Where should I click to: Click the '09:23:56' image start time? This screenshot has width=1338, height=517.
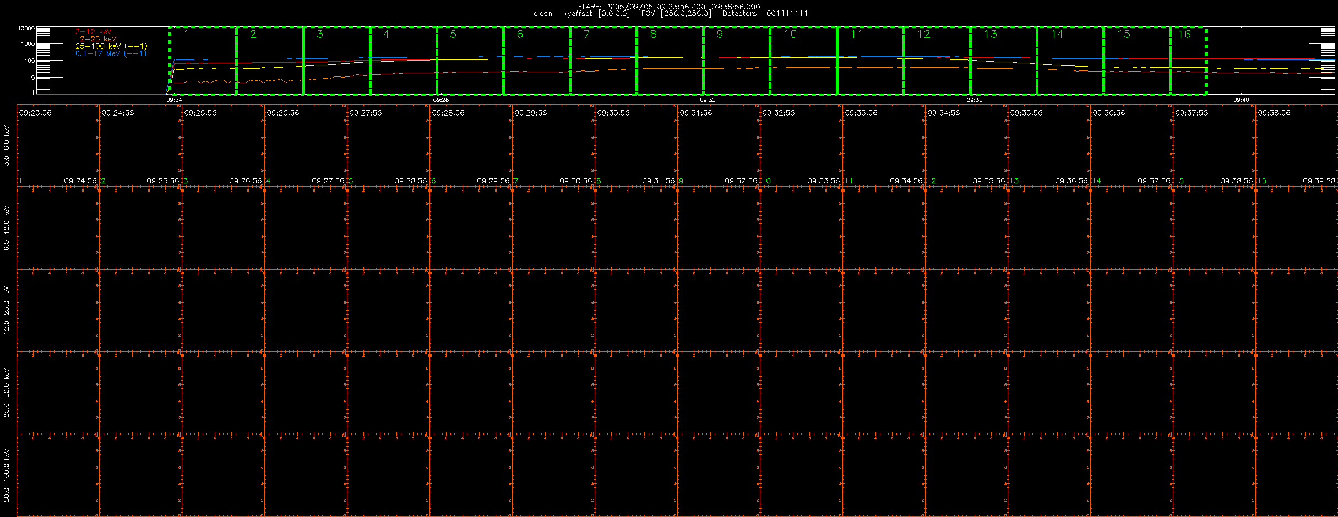(35, 113)
